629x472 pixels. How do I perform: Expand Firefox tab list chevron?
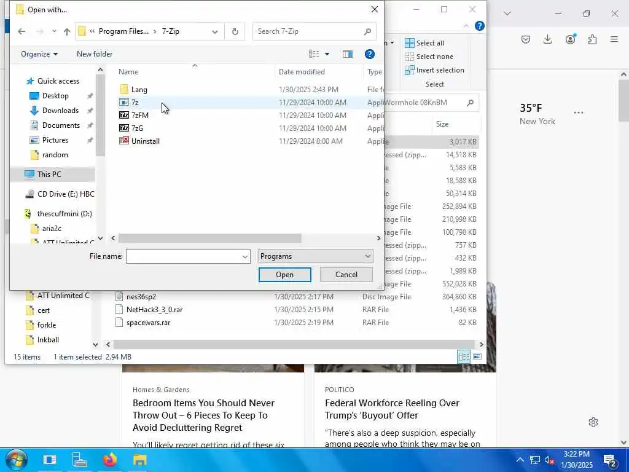pyautogui.click(x=507, y=14)
